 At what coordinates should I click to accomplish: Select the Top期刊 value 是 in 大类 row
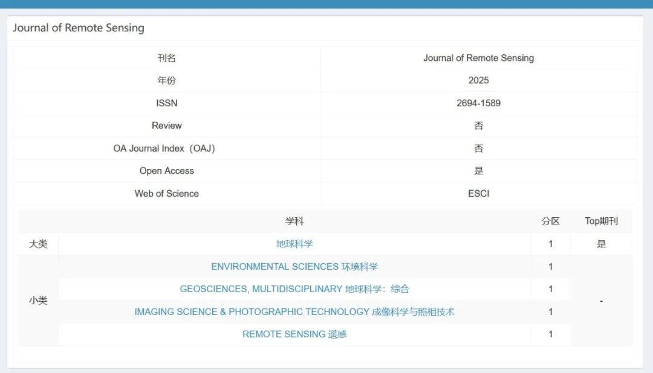click(602, 244)
